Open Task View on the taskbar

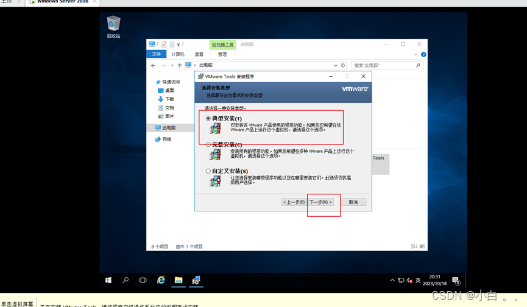coord(143,280)
